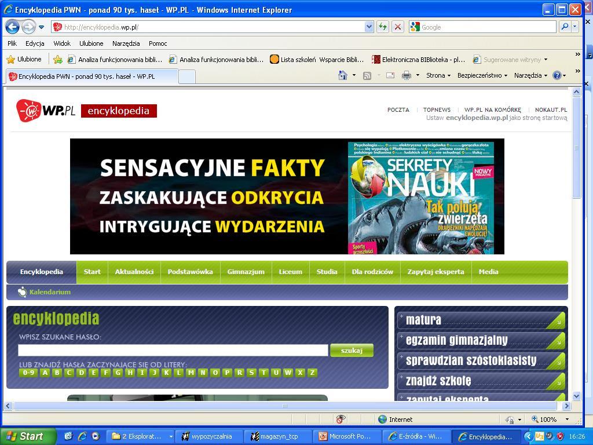Image resolution: width=593 pixels, height=445 pixels.
Task: Open the Widok menu
Action: (62, 43)
